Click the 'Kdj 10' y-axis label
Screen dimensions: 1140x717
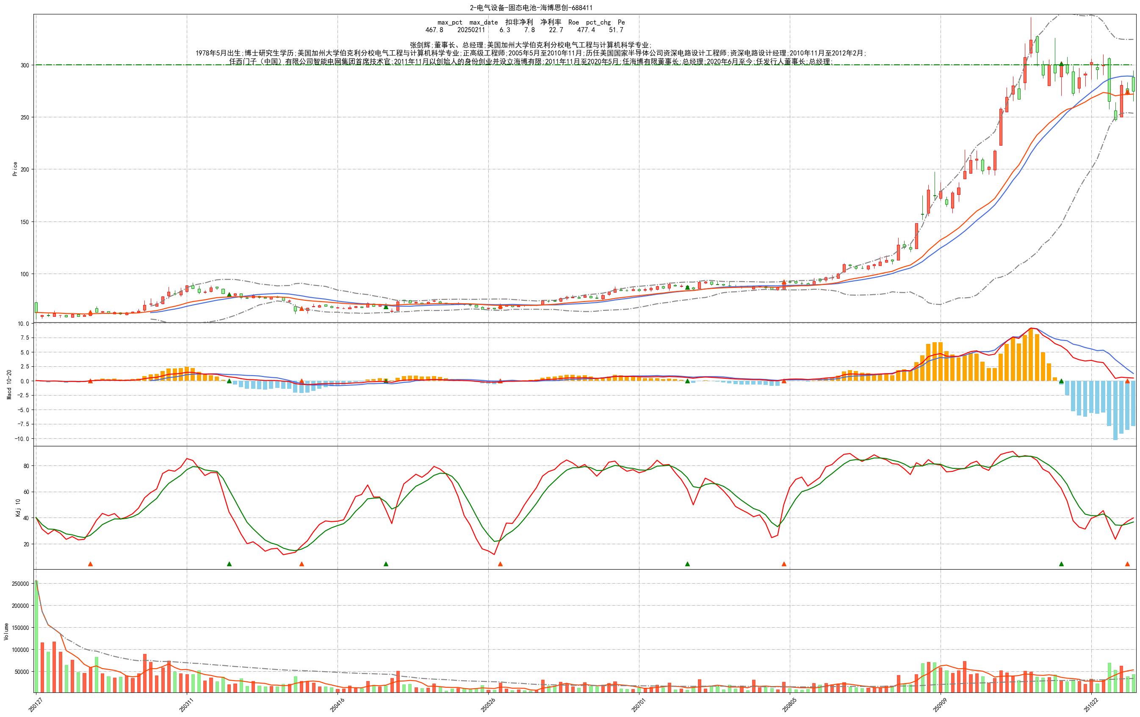[x=18, y=508]
